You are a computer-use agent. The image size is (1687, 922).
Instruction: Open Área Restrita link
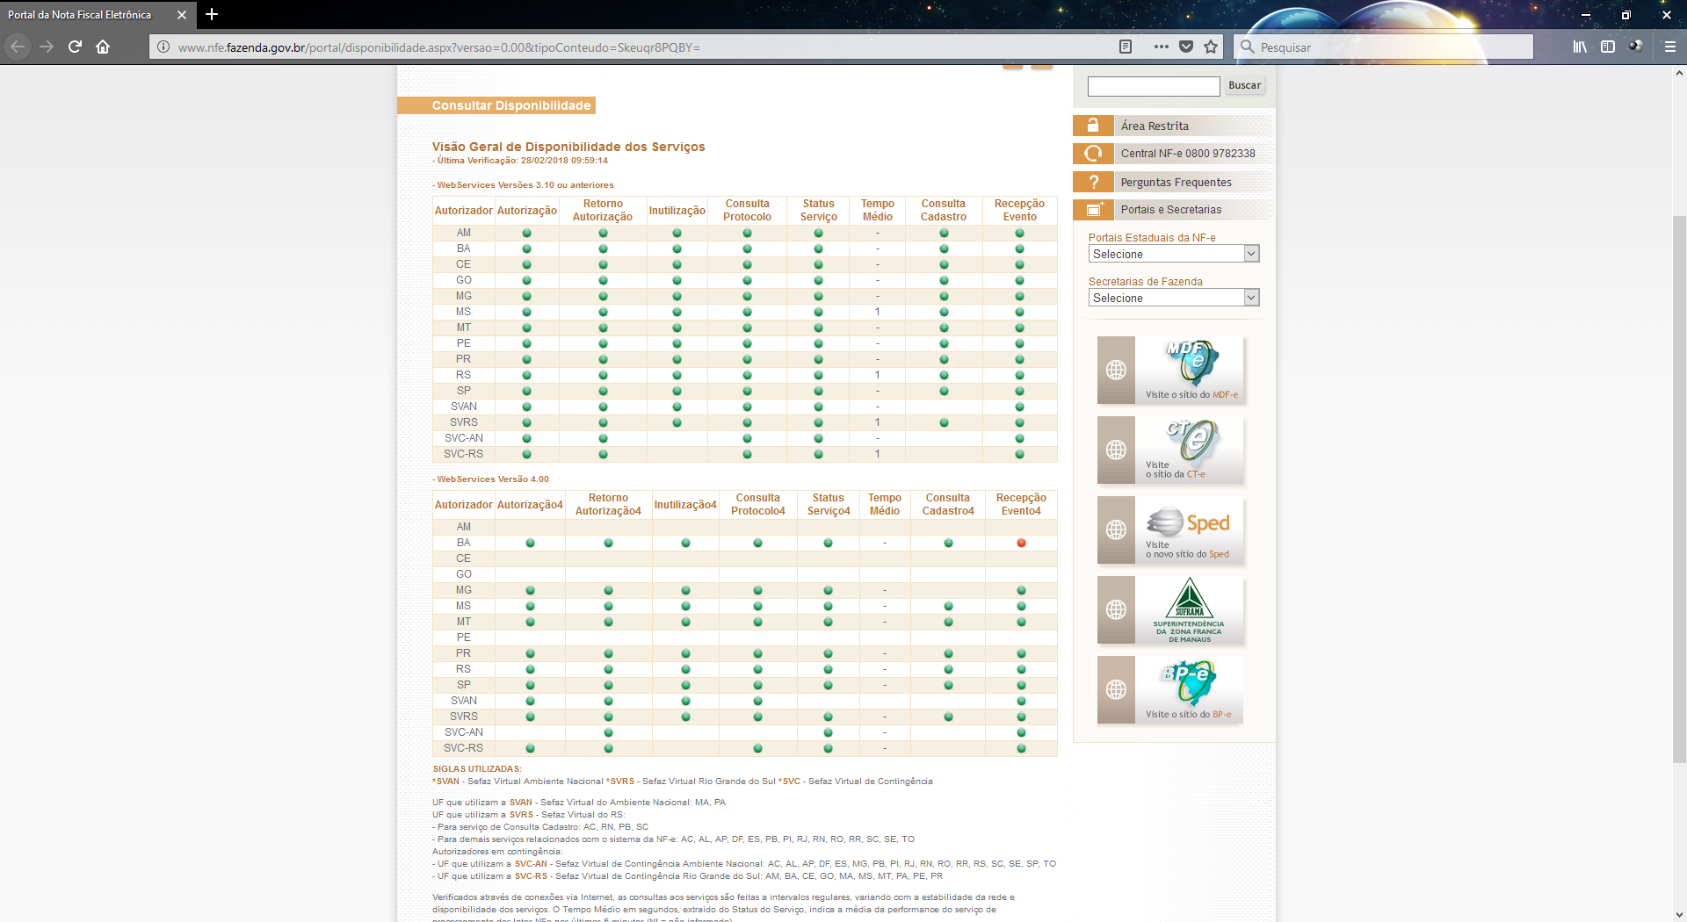tap(1155, 126)
